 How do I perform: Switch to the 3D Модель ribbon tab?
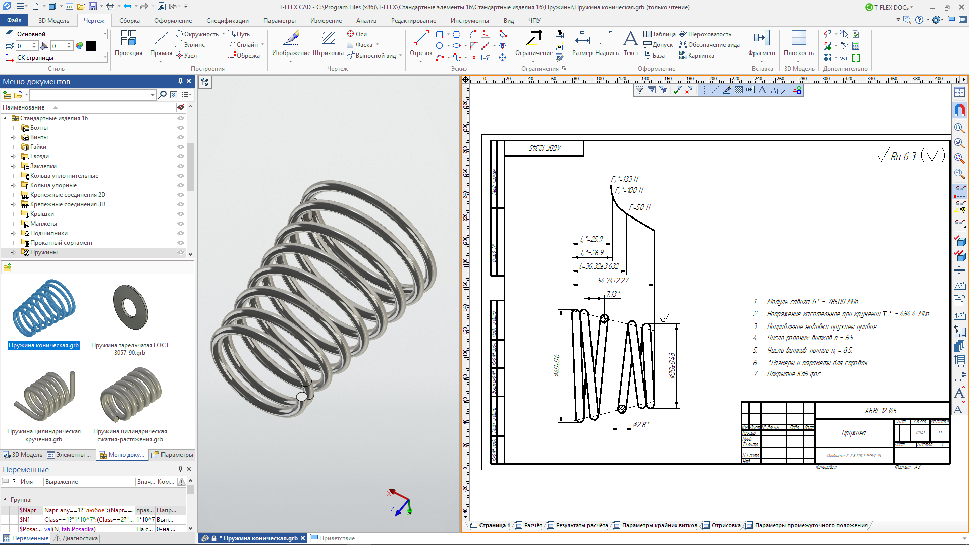(53, 21)
